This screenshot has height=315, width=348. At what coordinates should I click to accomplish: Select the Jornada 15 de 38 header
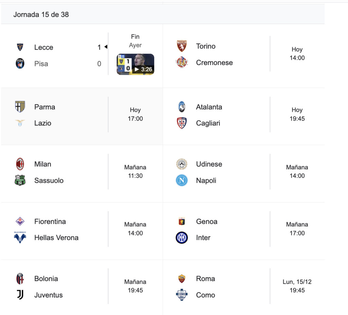tap(41, 15)
